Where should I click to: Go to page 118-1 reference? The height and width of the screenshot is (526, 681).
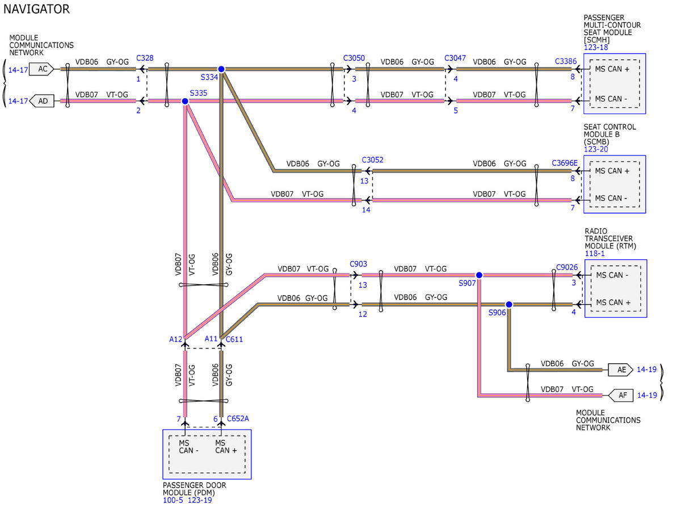tap(595, 254)
